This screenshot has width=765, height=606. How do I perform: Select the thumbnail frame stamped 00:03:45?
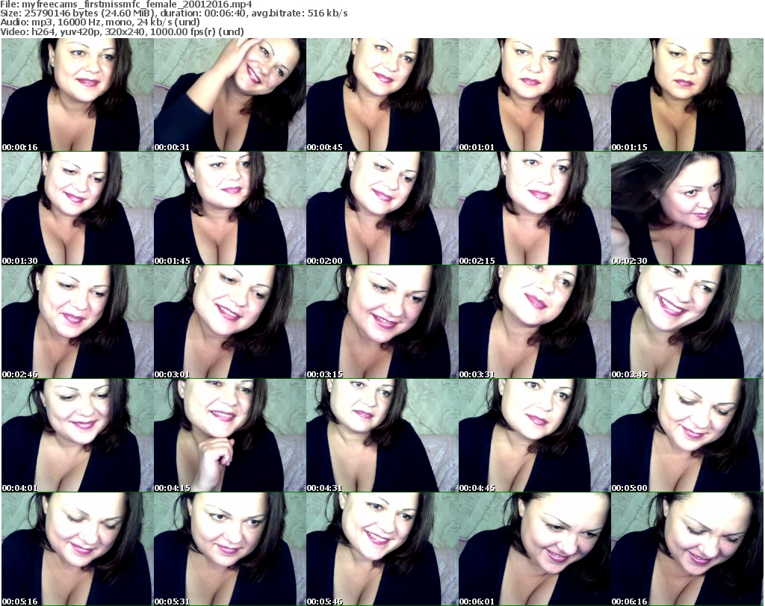[687, 322]
